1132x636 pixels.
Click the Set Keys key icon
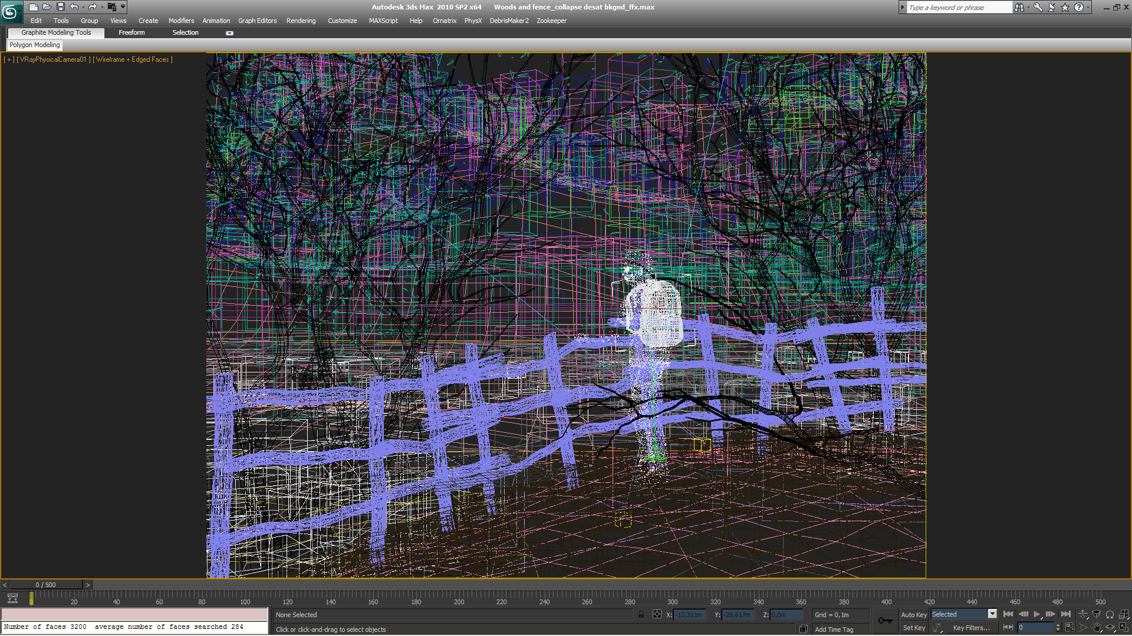pos(885,621)
